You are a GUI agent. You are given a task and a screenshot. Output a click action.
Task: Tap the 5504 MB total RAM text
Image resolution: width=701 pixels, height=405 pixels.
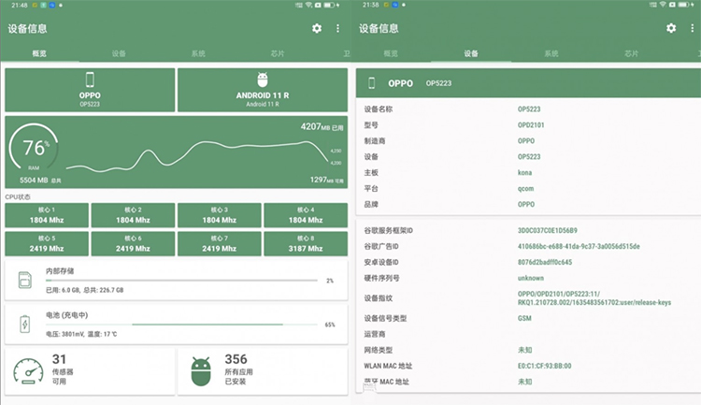40,181
